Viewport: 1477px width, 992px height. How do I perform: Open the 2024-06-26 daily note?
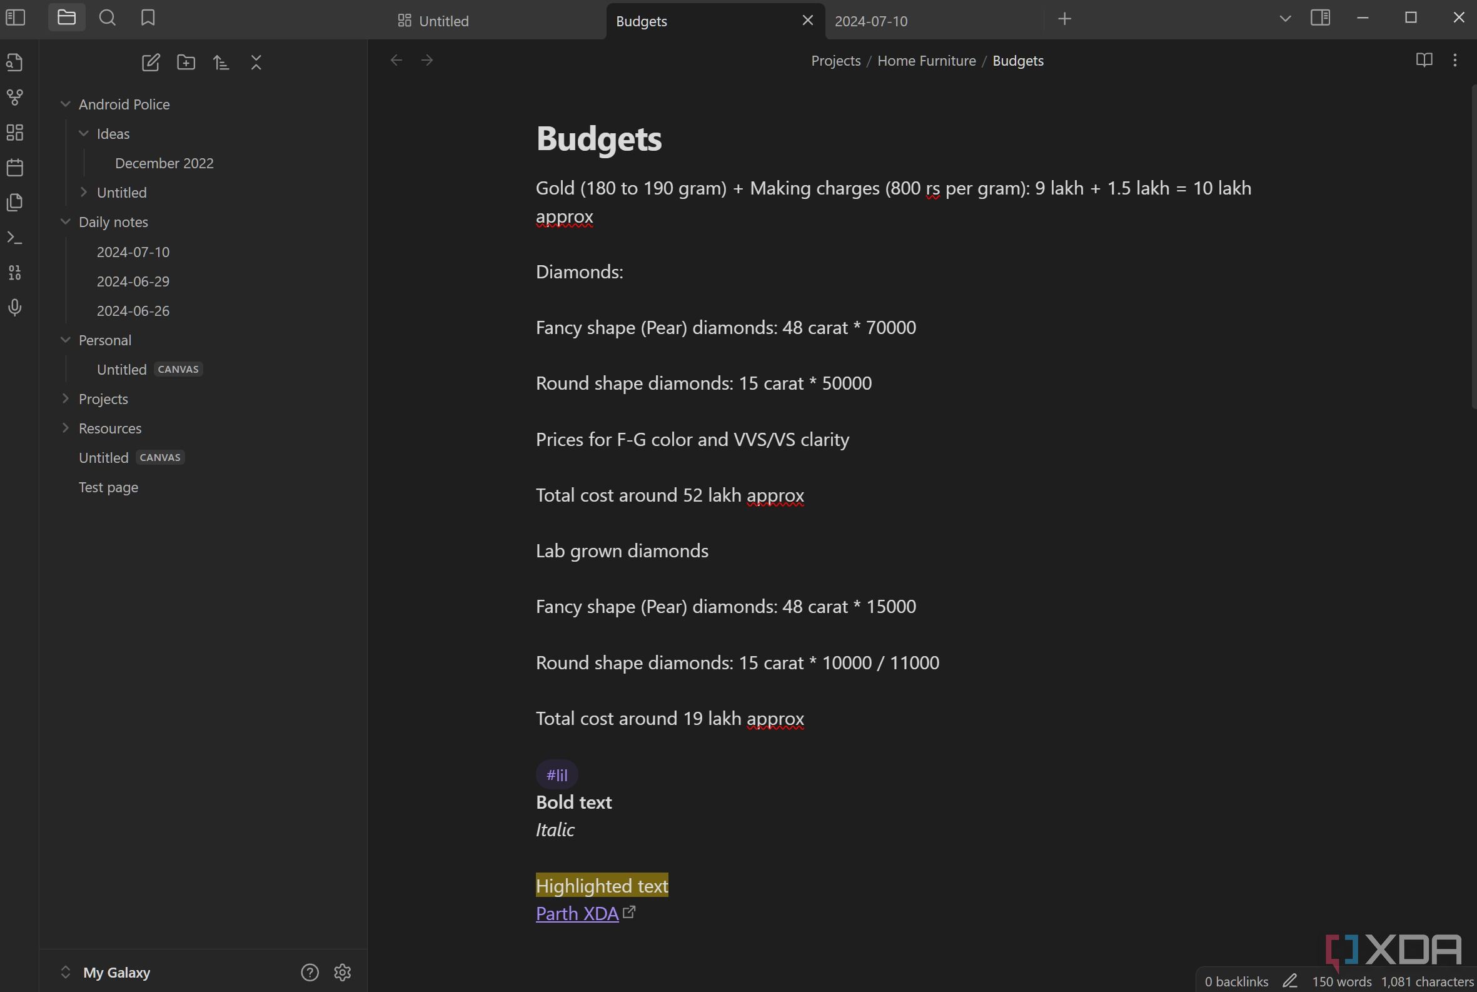(133, 311)
